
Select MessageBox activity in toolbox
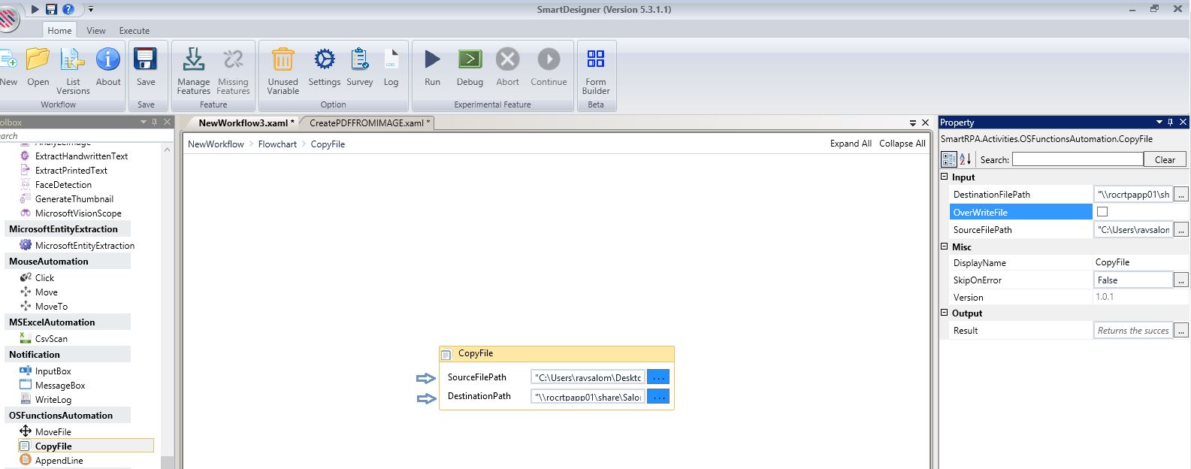[60, 385]
